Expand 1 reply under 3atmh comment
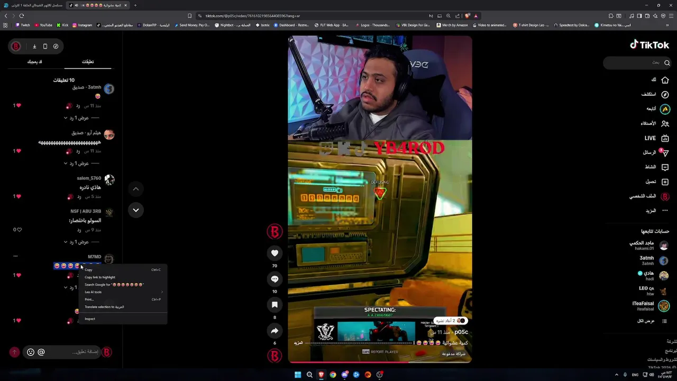Screen dimensions: 677x381 click(x=82, y=118)
